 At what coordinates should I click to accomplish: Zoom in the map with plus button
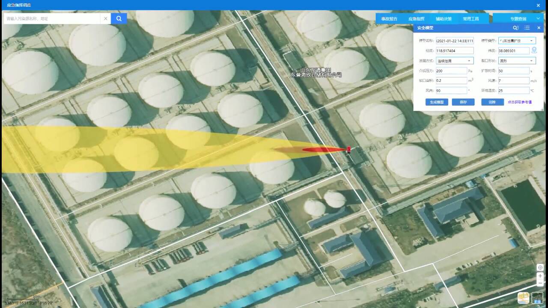point(540,276)
